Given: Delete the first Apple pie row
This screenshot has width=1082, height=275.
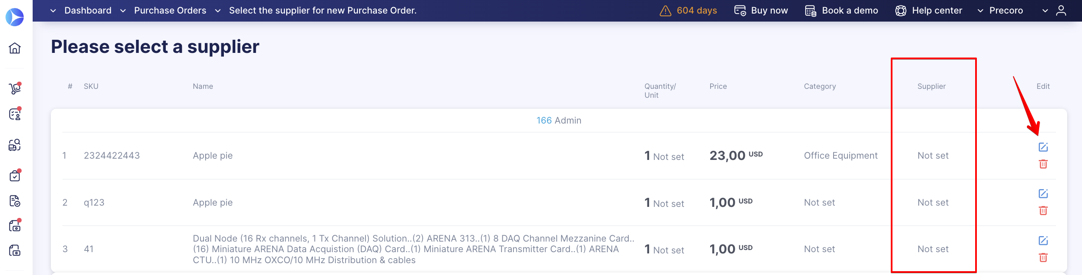Looking at the screenshot, I should 1043,164.
